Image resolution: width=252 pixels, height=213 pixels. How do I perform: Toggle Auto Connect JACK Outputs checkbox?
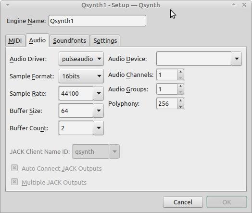[x=14, y=168]
